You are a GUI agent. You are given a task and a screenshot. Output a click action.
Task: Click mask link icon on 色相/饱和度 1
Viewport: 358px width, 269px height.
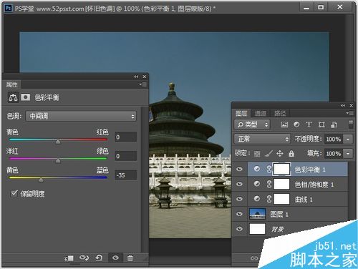269,184
